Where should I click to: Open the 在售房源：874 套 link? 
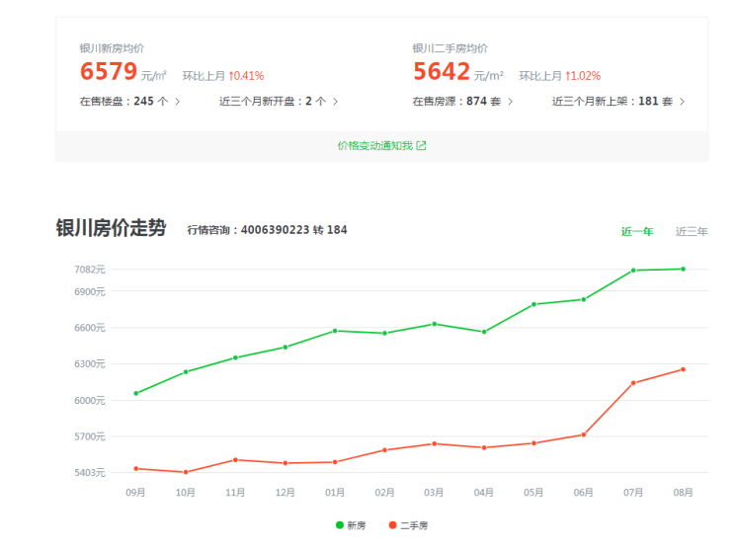tap(463, 102)
